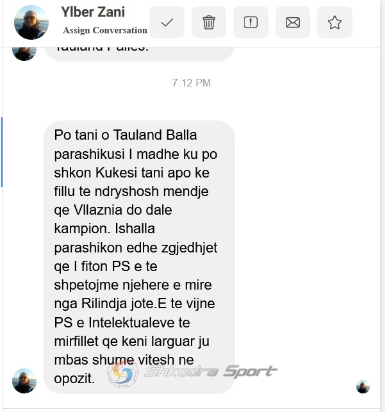This screenshot has width=389, height=412.
Task: Star this conversation
Action: 335,22
